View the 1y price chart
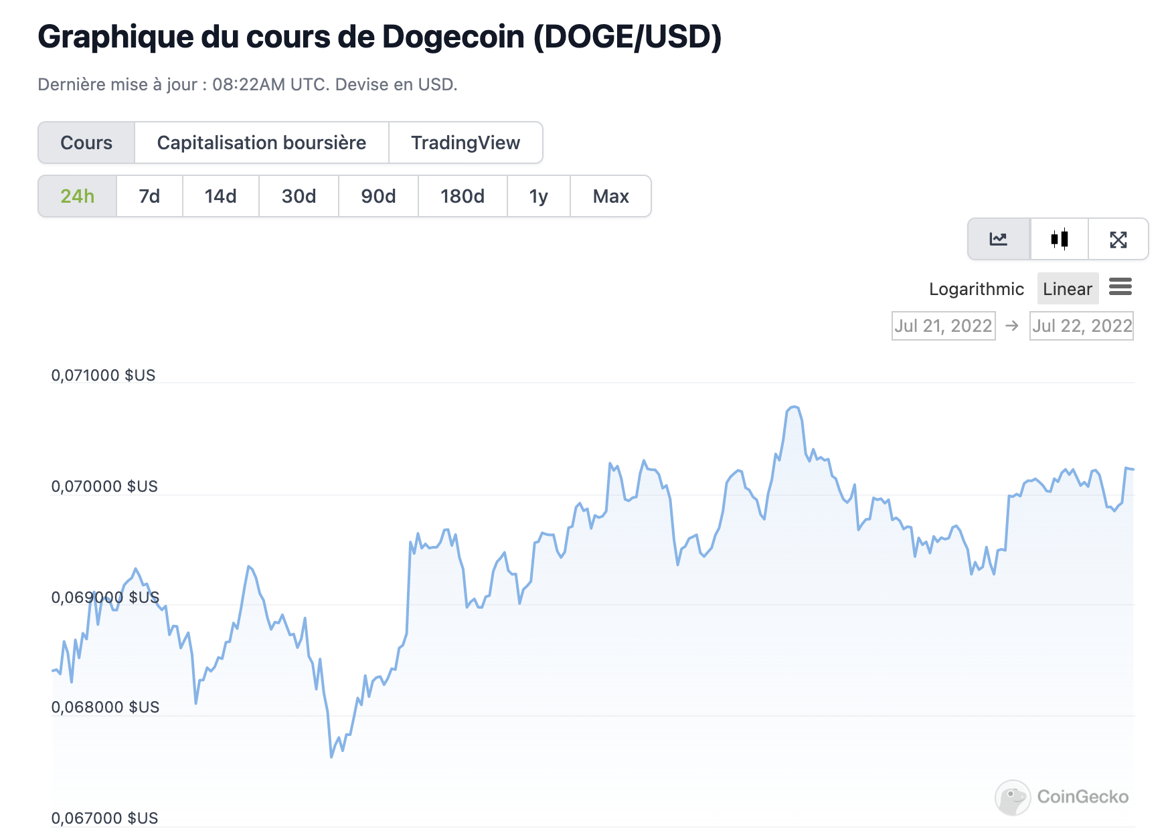1170x839 pixels. point(538,196)
